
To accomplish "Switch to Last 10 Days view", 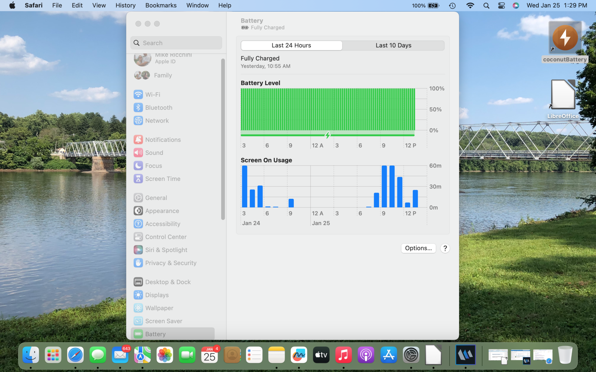I will pos(393,46).
